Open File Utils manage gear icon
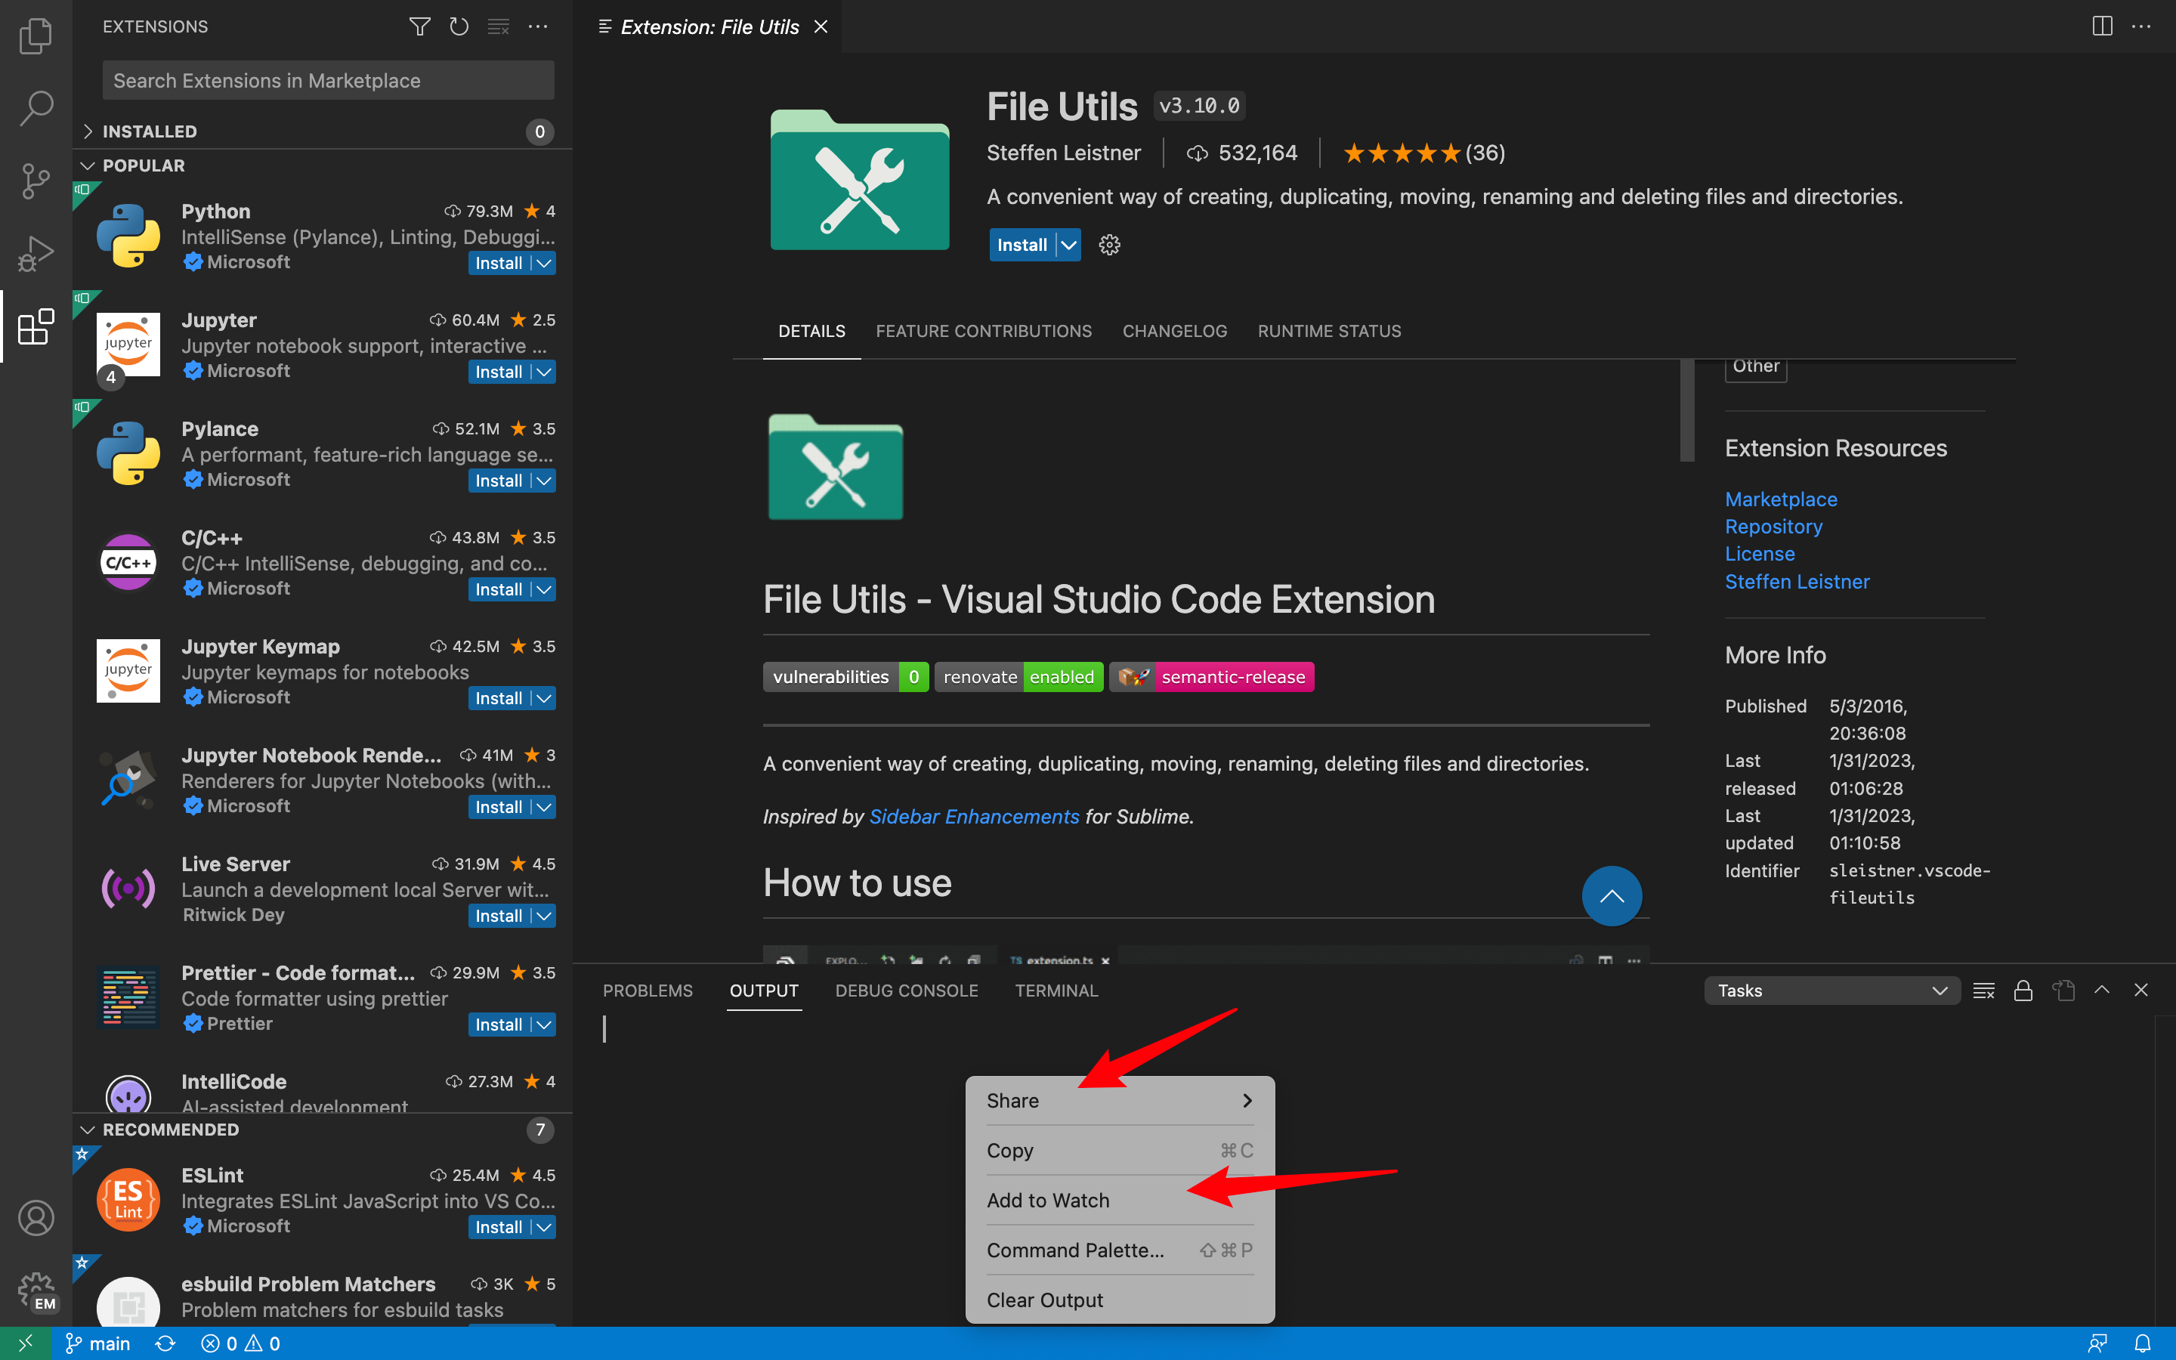Image resolution: width=2176 pixels, height=1360 pixels. 1110,245
